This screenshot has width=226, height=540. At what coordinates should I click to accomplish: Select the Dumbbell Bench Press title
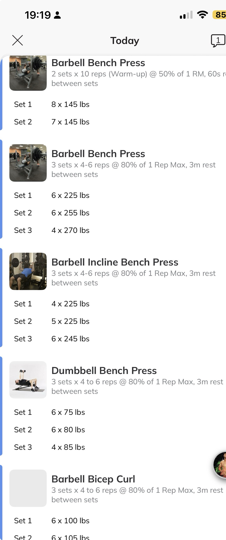click(104, 371)
